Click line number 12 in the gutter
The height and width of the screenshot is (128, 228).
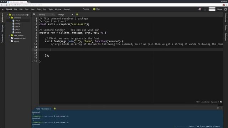36,50
